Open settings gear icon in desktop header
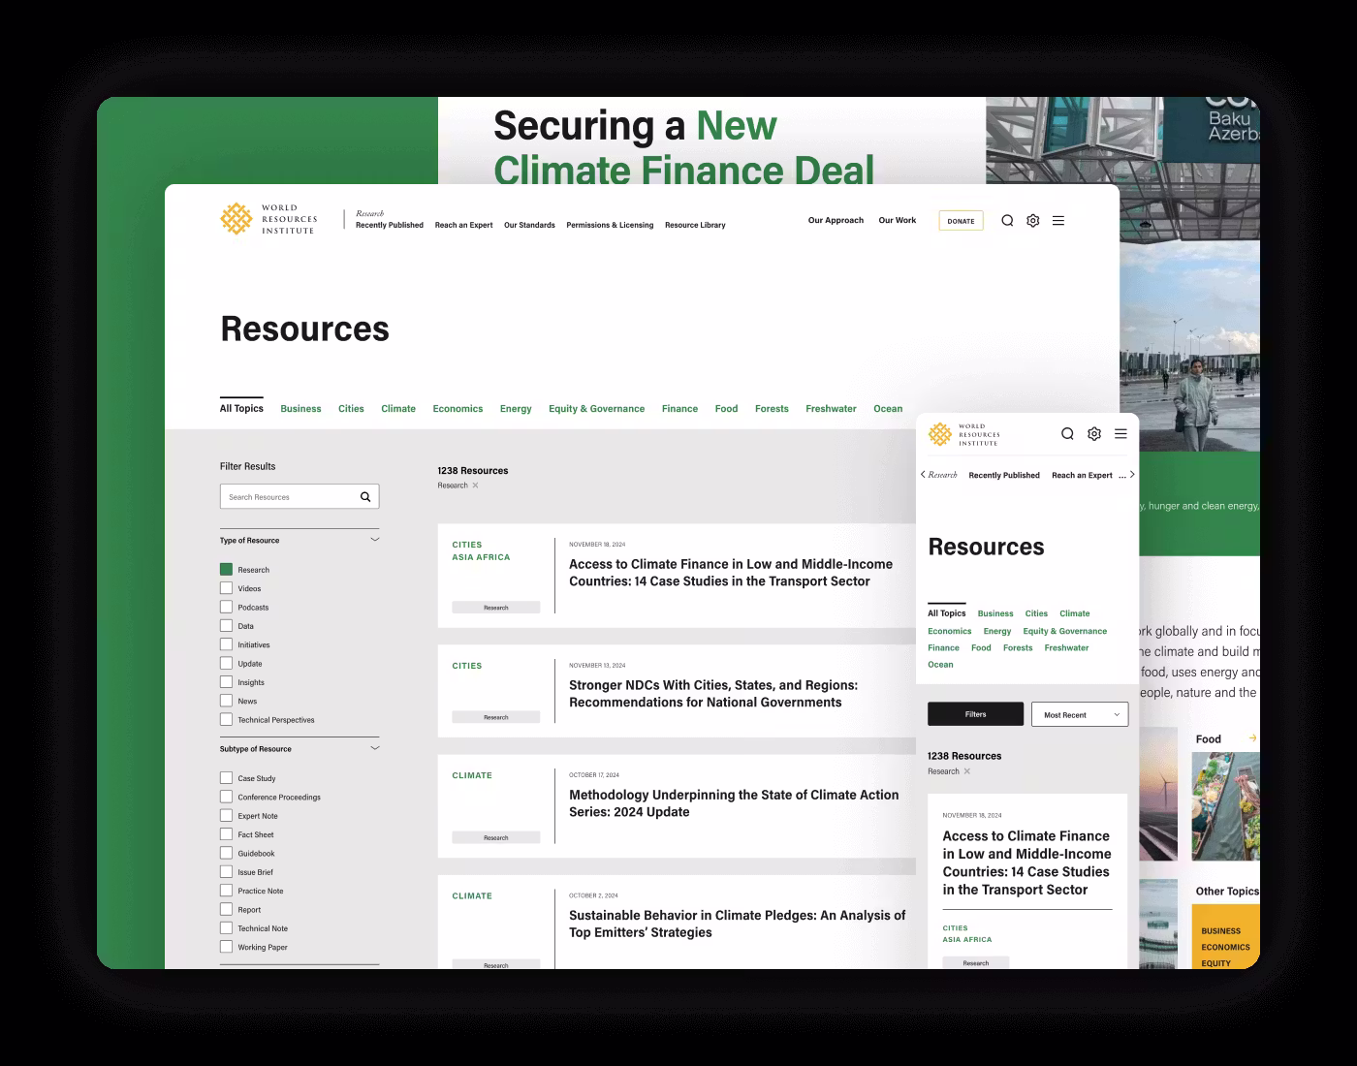The height and width of the screenshot is (1066, 1357). click(x=1033, y=221)
